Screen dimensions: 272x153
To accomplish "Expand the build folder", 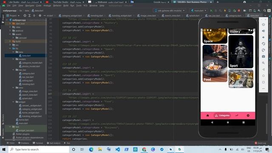I will 10,42.
